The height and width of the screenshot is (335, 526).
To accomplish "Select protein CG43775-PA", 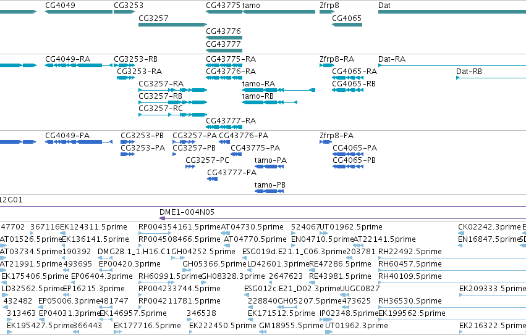I will [x=236, y=154].
